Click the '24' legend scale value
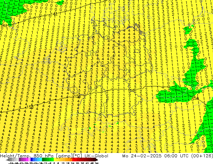The image size is (213, 164). point(73,163)
